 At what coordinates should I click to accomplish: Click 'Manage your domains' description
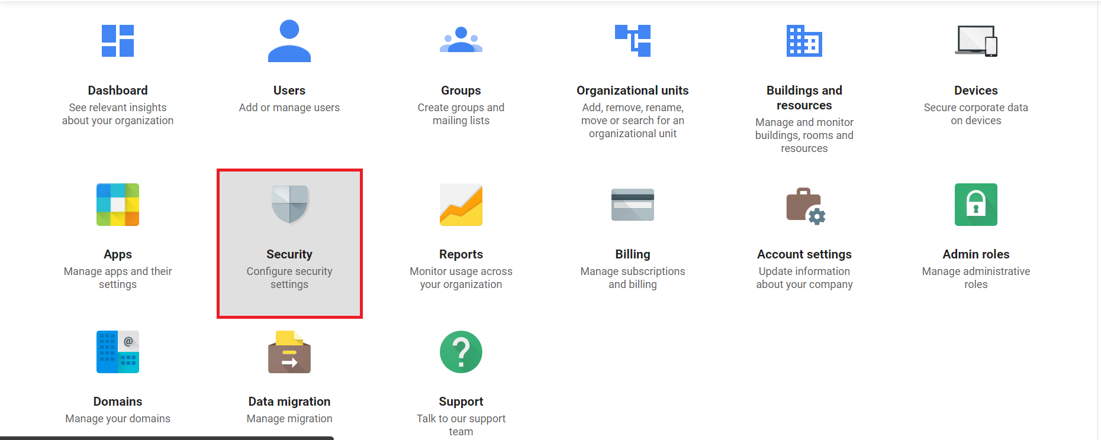click(x=118, y=419)
